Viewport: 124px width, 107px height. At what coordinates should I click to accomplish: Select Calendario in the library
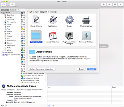point(10,15)
